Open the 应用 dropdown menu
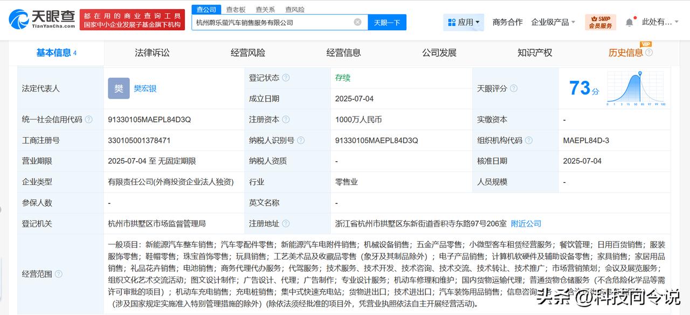The height and width of the screenshot is (315, 690). (x=464, y=22)
